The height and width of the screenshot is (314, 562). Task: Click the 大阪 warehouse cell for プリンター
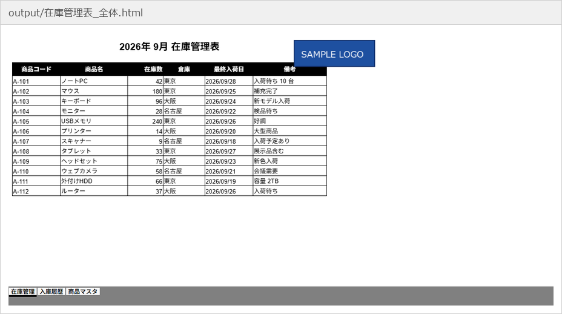coord(184,132)
